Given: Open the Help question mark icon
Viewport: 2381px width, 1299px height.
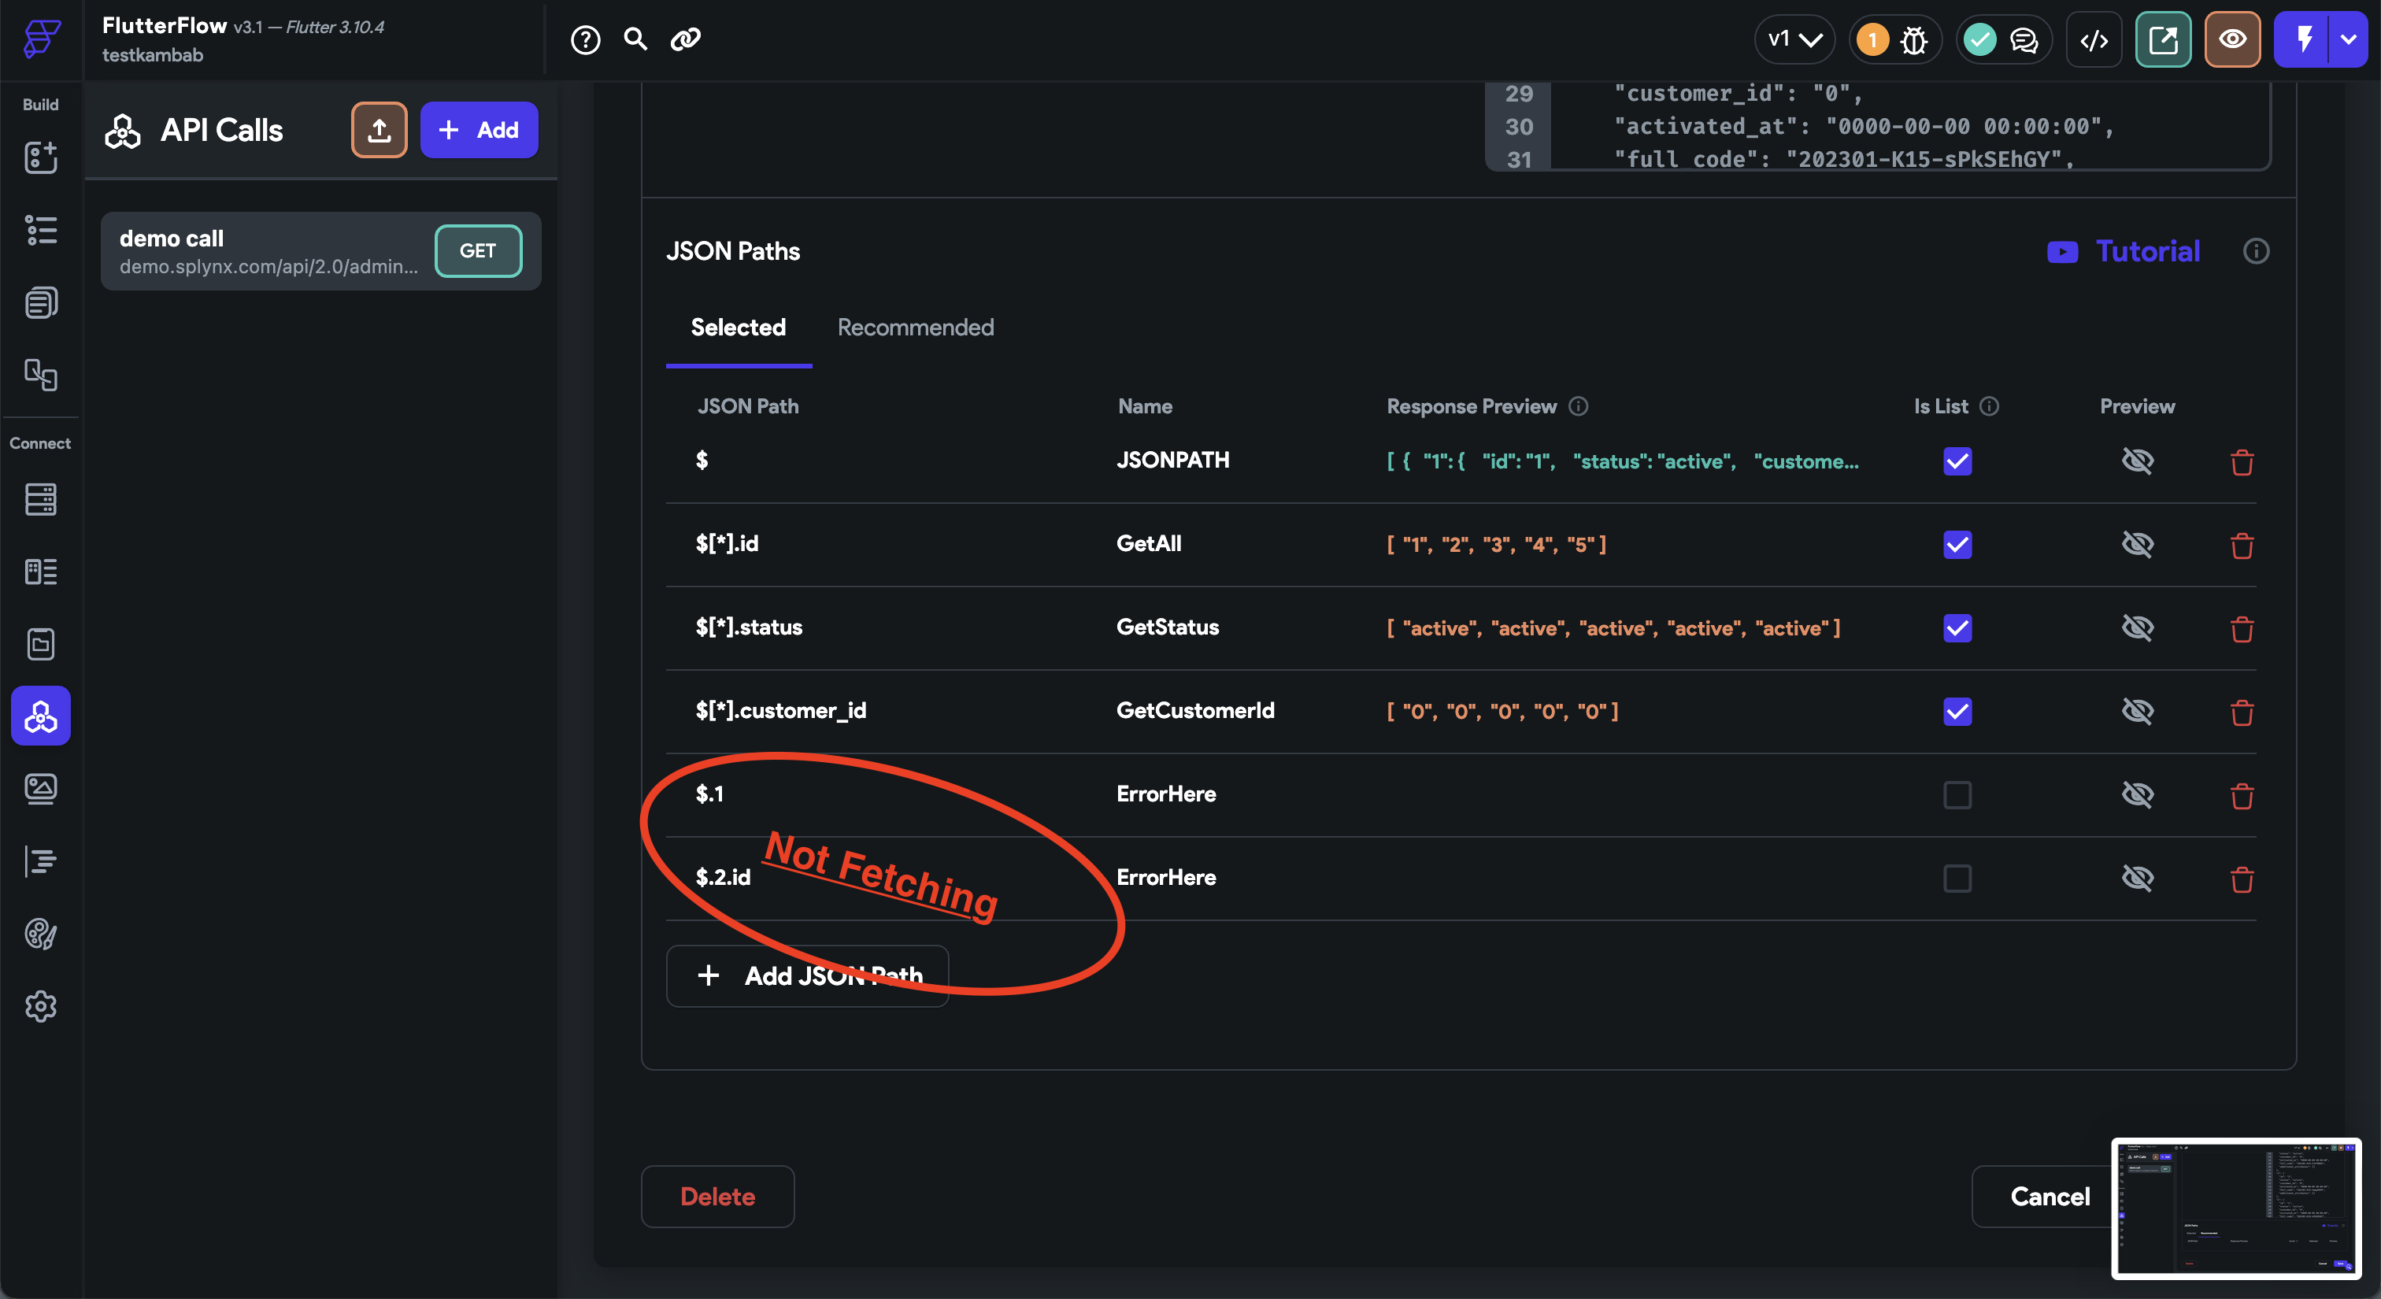Looking at the screenshot, I should (585, 39).
